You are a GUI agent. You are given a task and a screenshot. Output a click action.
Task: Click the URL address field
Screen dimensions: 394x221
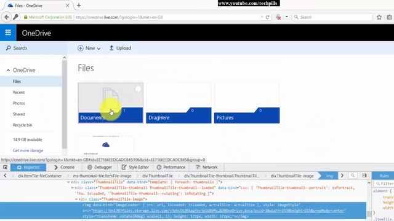(166, 17)
